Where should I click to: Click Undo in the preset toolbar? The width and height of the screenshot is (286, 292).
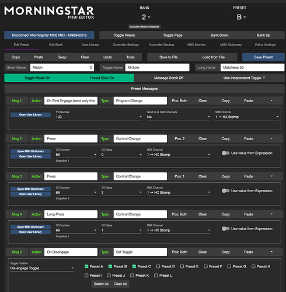[107, 57]
